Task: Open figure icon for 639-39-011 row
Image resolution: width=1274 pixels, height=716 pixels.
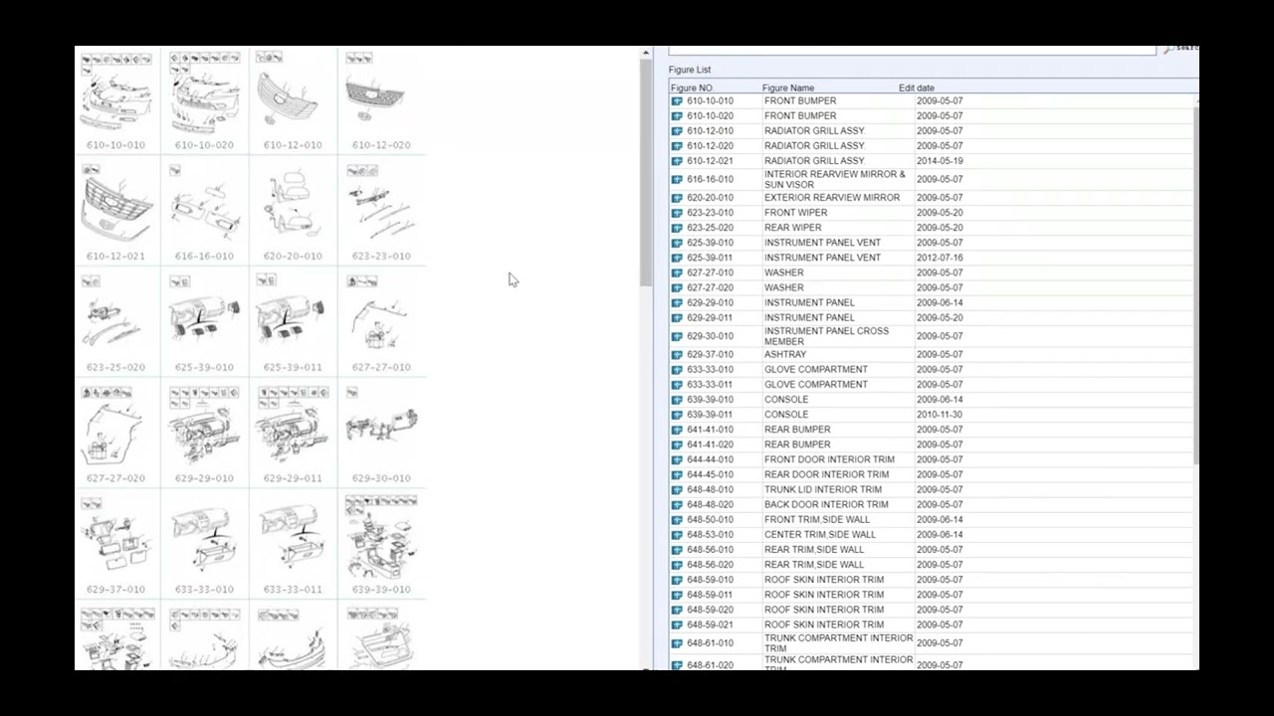Action: 677,415
